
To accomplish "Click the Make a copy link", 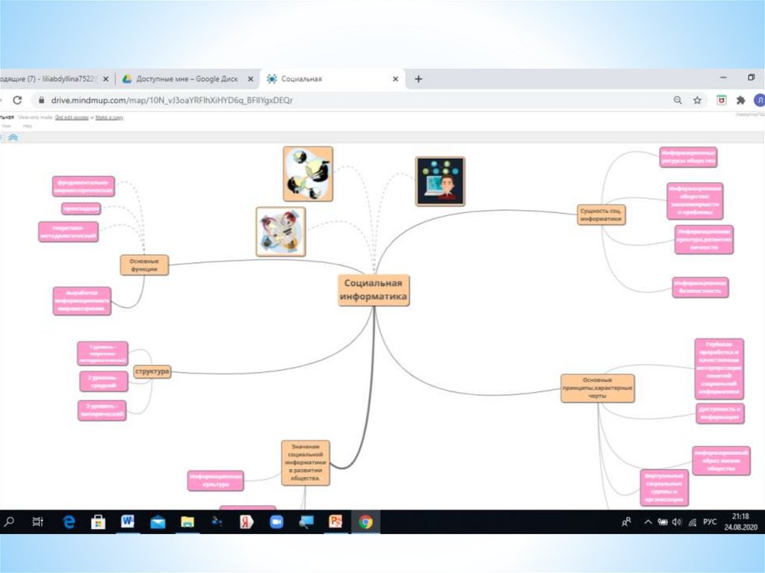I will 108,117.
